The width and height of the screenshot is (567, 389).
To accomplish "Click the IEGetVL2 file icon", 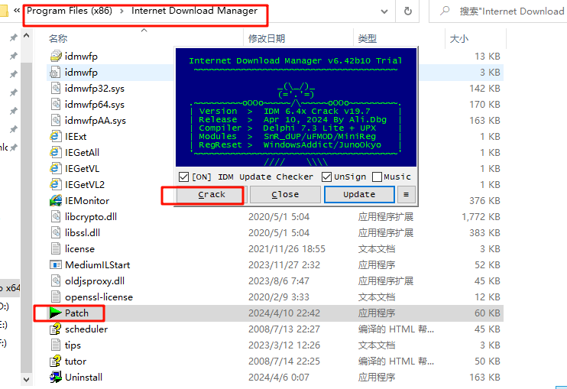I will (55, 185).
